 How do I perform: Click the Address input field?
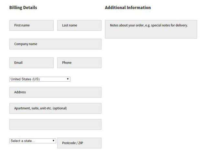(x=55, y=92)
